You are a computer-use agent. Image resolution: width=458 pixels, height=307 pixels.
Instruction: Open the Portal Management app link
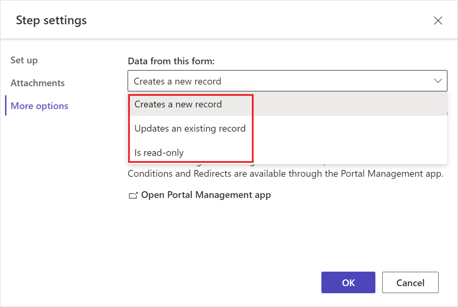(x=205, y=195)
